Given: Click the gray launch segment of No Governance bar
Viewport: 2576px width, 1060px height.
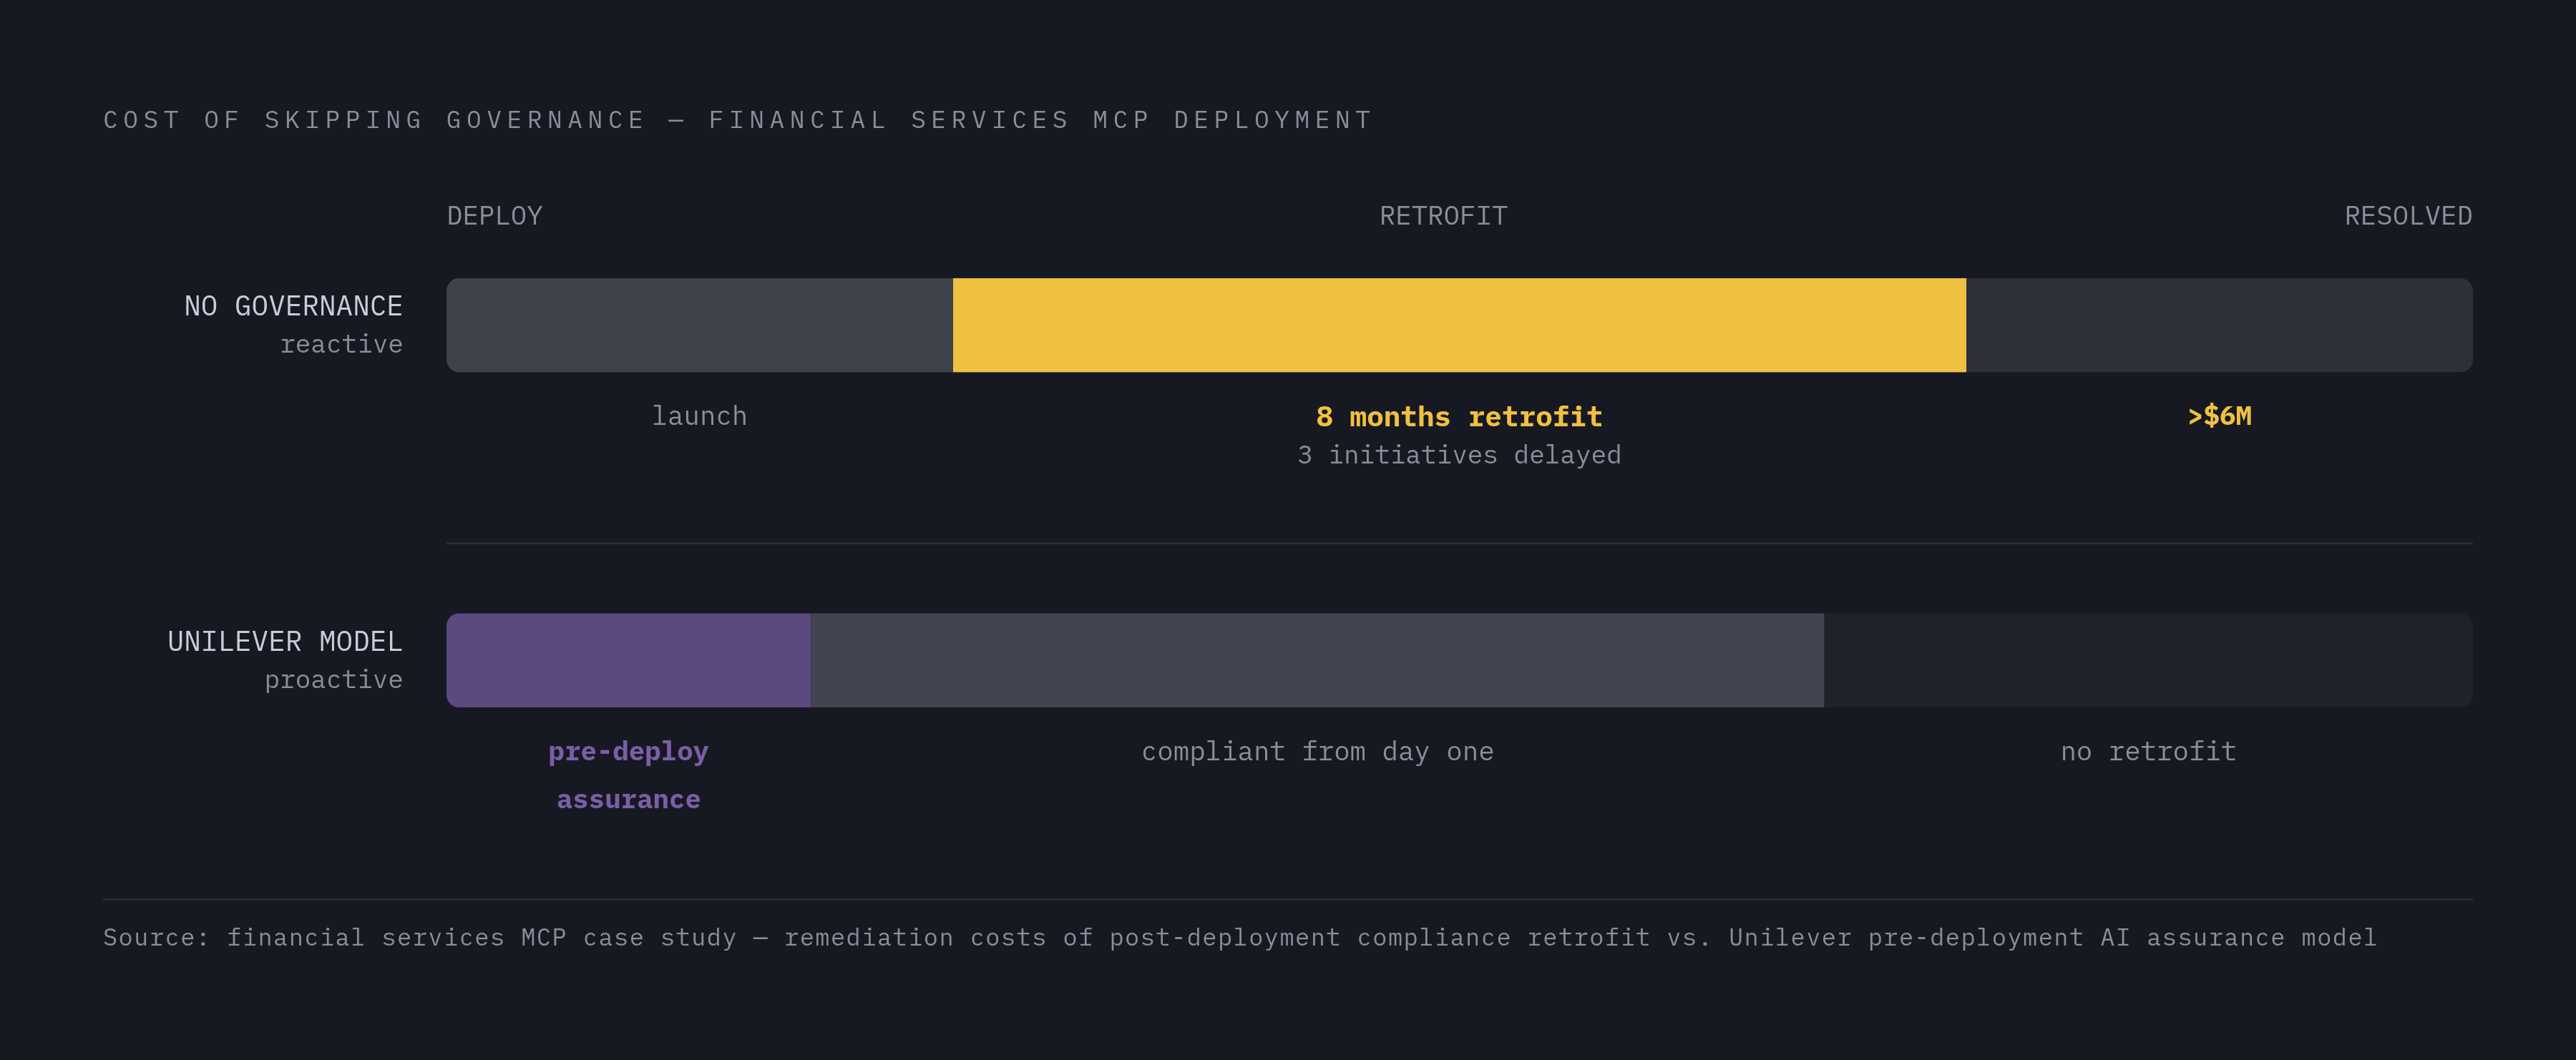Looking at the screenshot, I should tap(699, 325).
